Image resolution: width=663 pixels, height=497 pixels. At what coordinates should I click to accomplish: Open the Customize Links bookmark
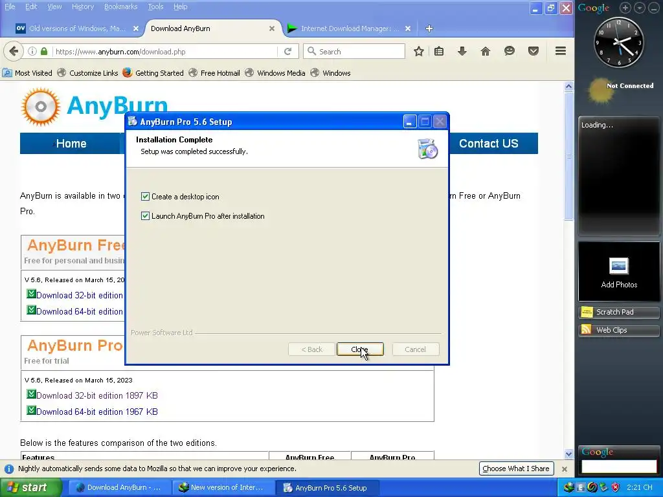click(x=87, y=73)
